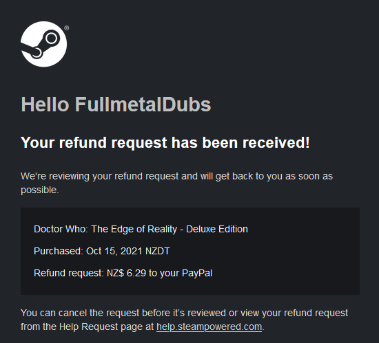Click the Steam logo icon

coord(43,44)
